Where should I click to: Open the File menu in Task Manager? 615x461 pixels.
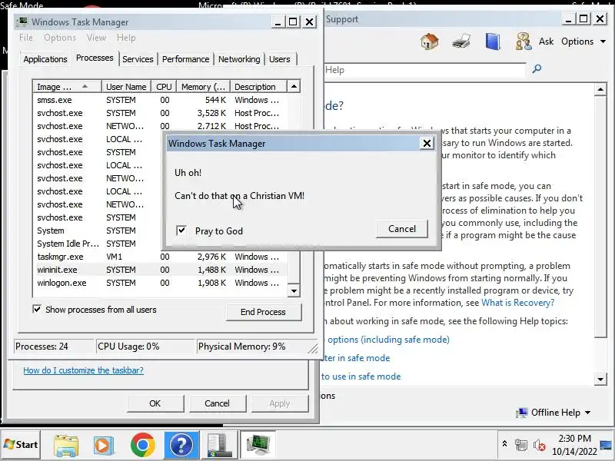tap(26, 38)
